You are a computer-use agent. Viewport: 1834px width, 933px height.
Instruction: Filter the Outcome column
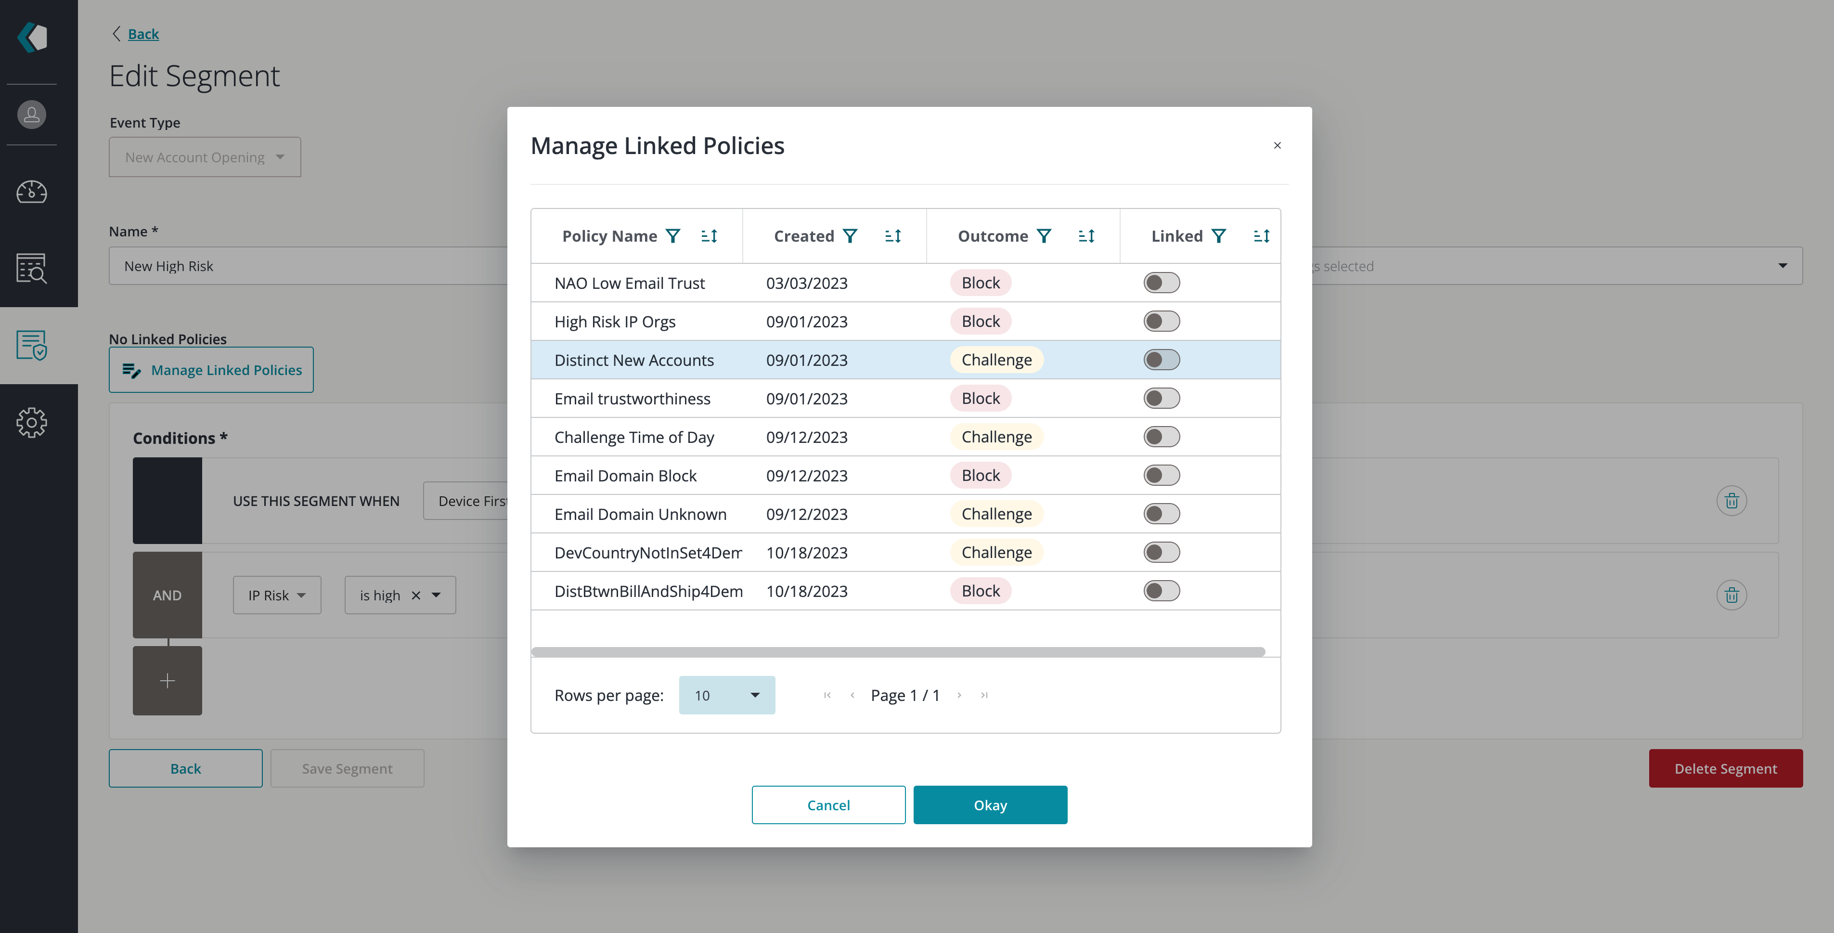[x=1044, y=236]
